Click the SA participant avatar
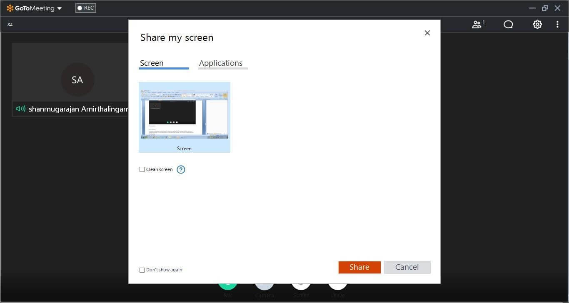This screenshot has width=569, height=303. [x=77, y=79]
